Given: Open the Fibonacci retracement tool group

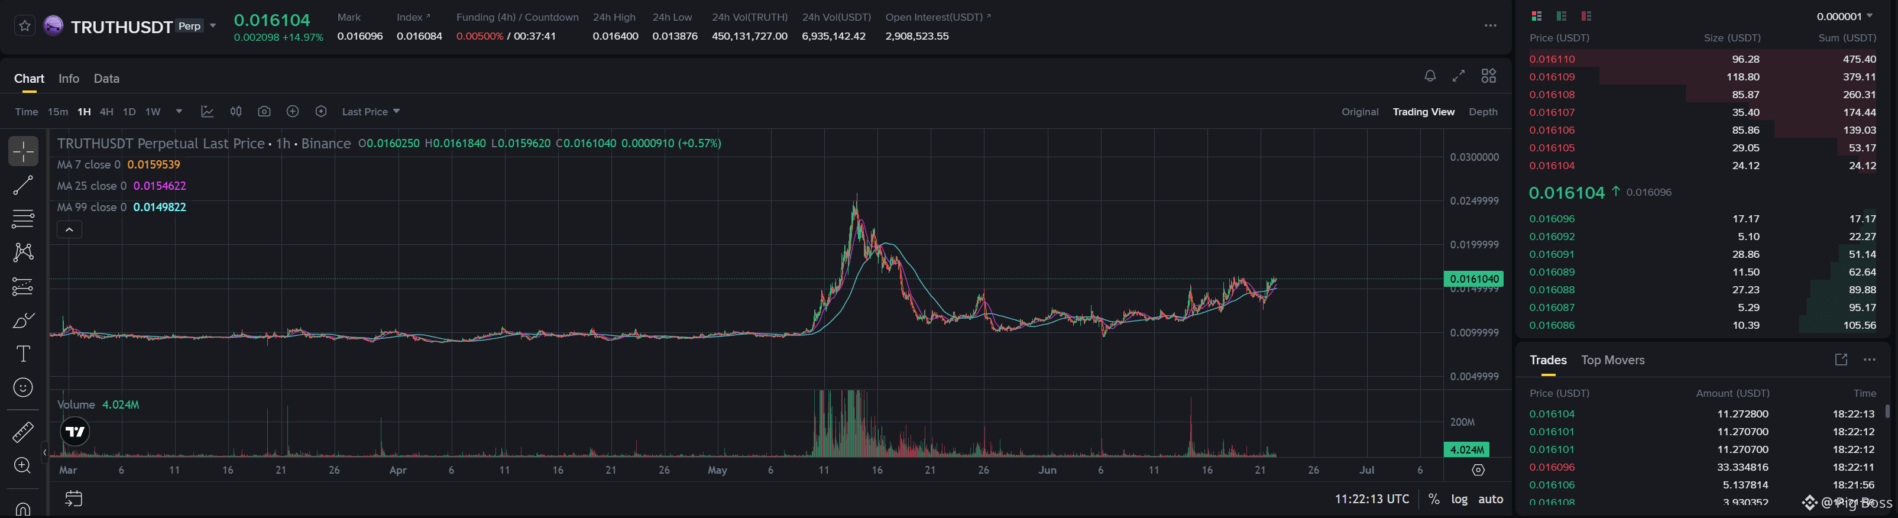Looking at the screenshot, I should pos(23,219).
